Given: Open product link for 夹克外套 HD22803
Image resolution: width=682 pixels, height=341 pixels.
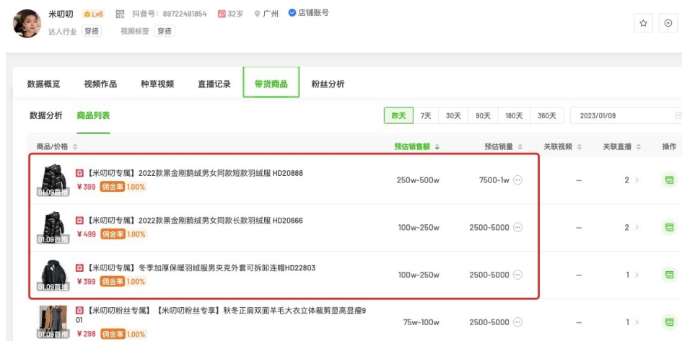Looking at the screenshot, I should [x=201, y=268].
